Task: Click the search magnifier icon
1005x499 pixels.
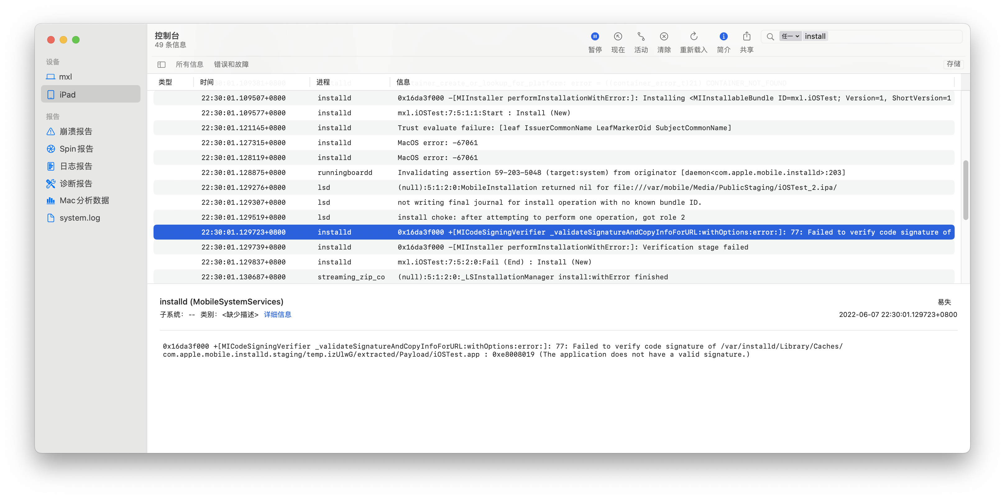Action: pyautogui.click(x=770, y=36)
